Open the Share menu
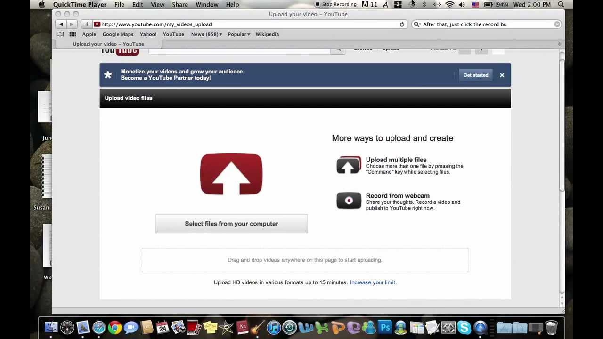Viewport: 603px width, 339px height. [180, 5]
